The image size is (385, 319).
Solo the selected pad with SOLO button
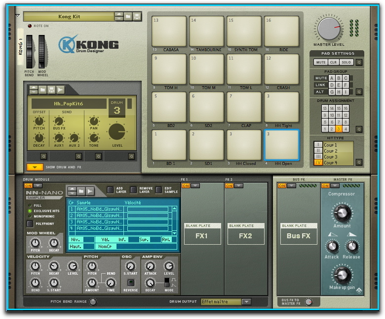tap(346, 62)
